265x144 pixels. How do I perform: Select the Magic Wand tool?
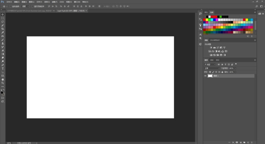click(3, 25)
